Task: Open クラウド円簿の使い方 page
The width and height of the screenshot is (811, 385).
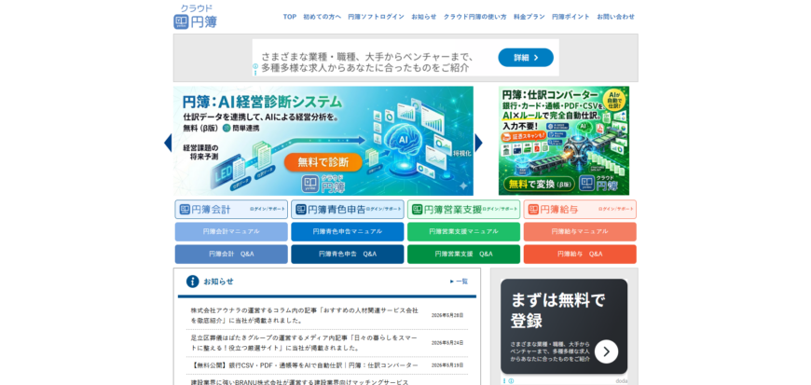Action: click(474, 17)
